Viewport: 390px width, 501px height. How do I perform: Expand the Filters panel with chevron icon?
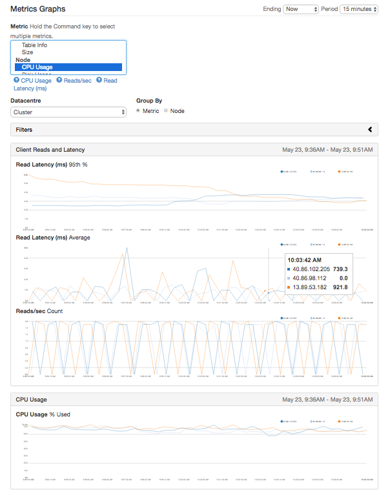pyautogui.click(x=370, y=129)
